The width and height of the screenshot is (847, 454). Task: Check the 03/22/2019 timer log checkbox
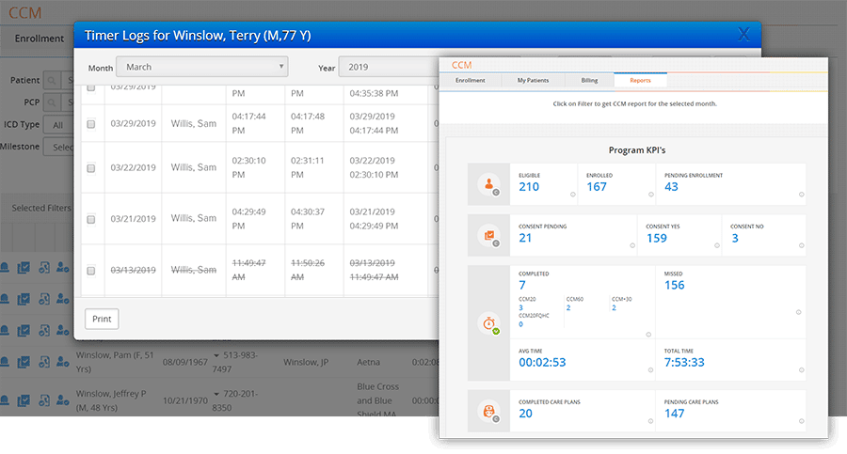coord(91,168)
